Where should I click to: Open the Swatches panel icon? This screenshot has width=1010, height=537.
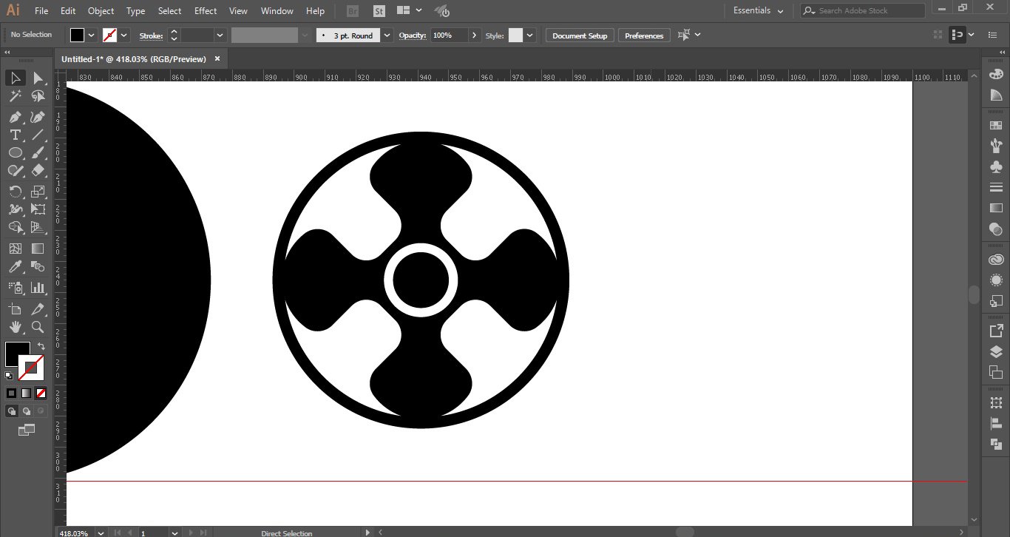(996, 126)
